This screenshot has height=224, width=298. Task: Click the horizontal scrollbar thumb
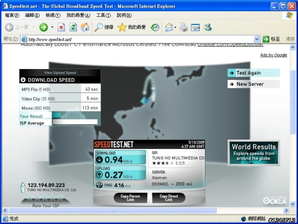click(112, 210)
